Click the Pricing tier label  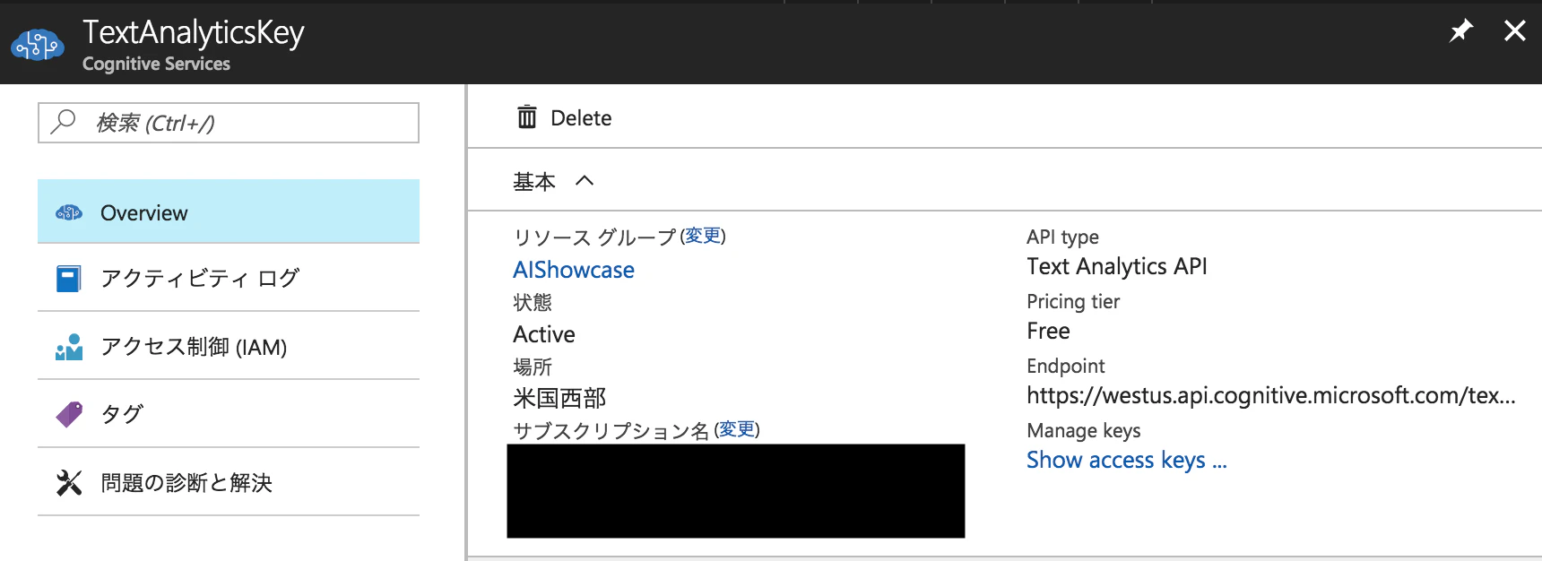point(1073,302)
